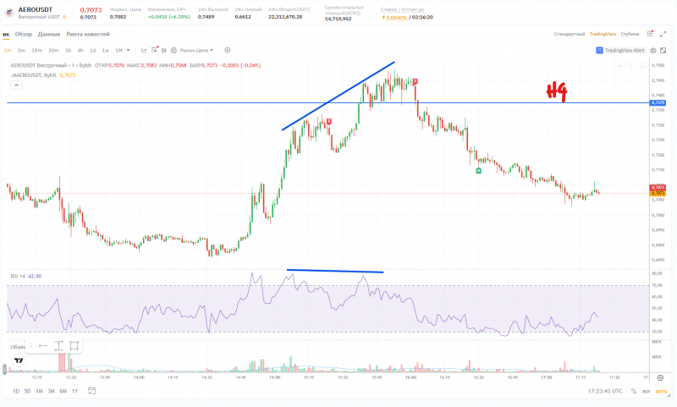
Task: Select the 15m timeframe
Action: point(36,50)
